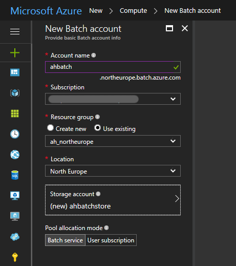Screen dimensions: 236x266
Task: Choose User subscription allocation mode
Action: click(x=111, y=240)
